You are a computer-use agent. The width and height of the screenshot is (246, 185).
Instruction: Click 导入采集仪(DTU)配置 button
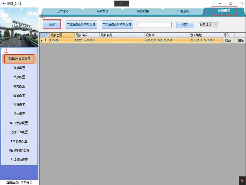[x=117, y=24]
